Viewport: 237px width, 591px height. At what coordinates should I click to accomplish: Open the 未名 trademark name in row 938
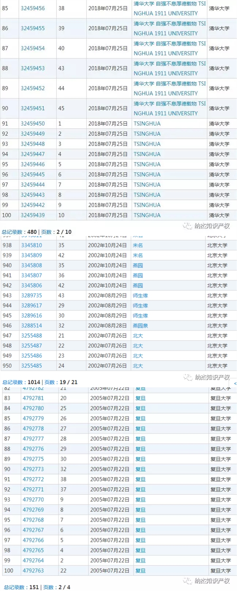tap(138, 245)
